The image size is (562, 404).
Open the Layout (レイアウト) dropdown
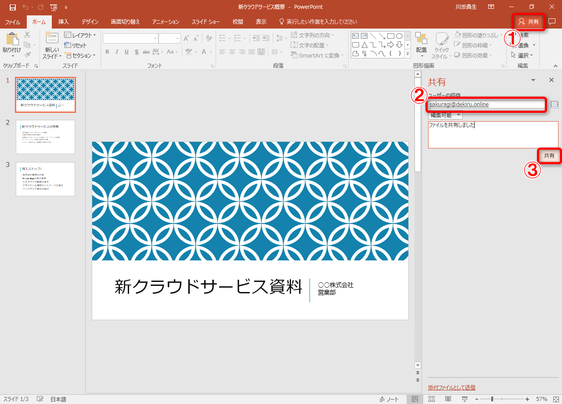point(80,35)
